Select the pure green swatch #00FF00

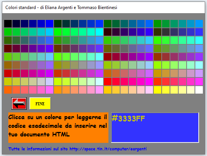(58, 32)
